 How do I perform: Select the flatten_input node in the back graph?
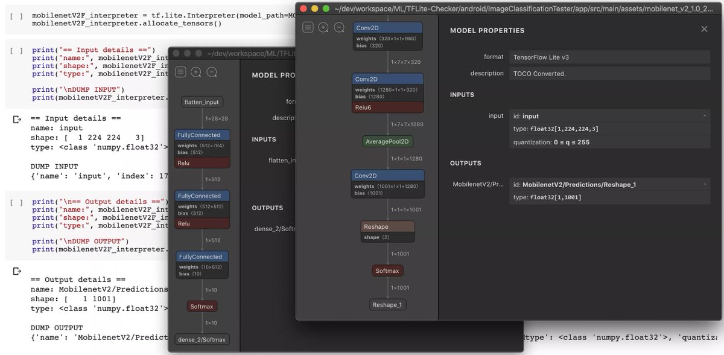coord(202,101)
